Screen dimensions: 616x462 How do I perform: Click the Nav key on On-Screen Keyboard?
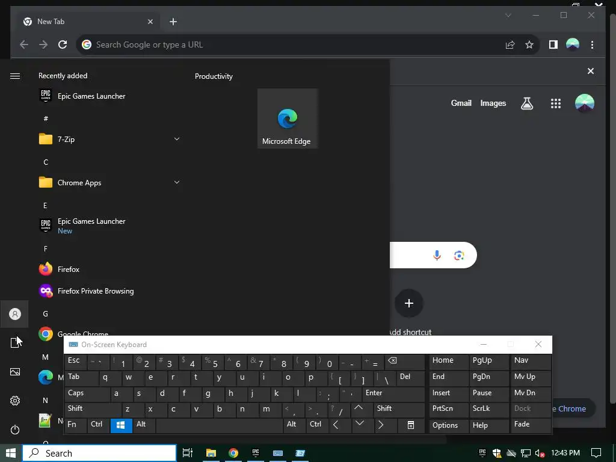[531, 362]
